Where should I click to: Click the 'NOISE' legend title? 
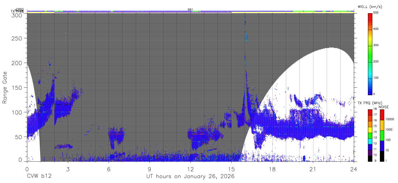(x=384, y=107)
